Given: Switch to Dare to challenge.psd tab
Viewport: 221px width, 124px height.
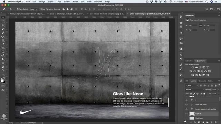Looking at the screenshot, I should 67,14.
